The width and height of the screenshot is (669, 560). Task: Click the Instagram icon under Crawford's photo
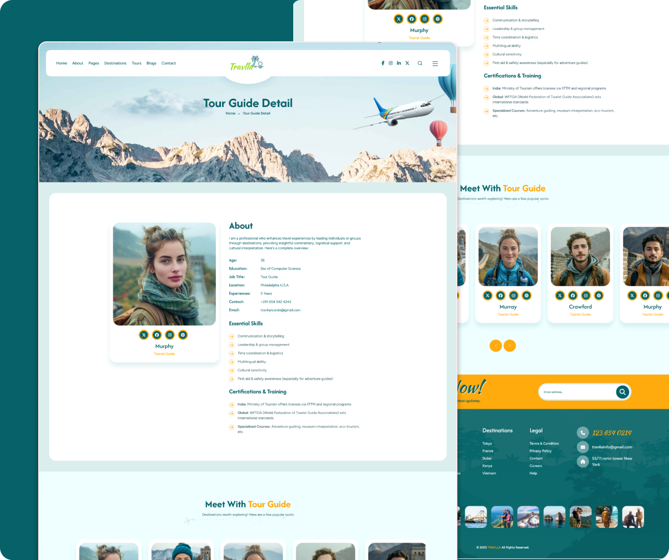586,295
